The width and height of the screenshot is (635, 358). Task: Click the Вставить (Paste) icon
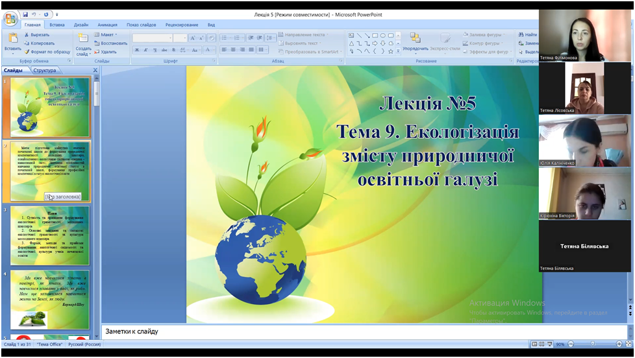12,39
